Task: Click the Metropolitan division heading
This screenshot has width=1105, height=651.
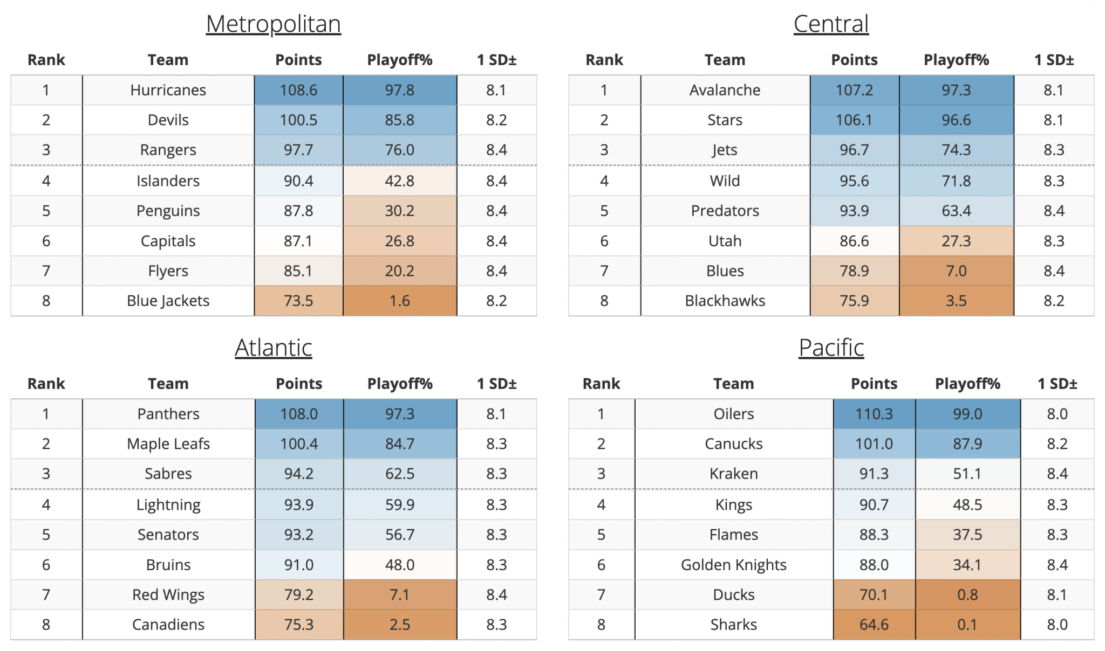Action: point(273,24)
